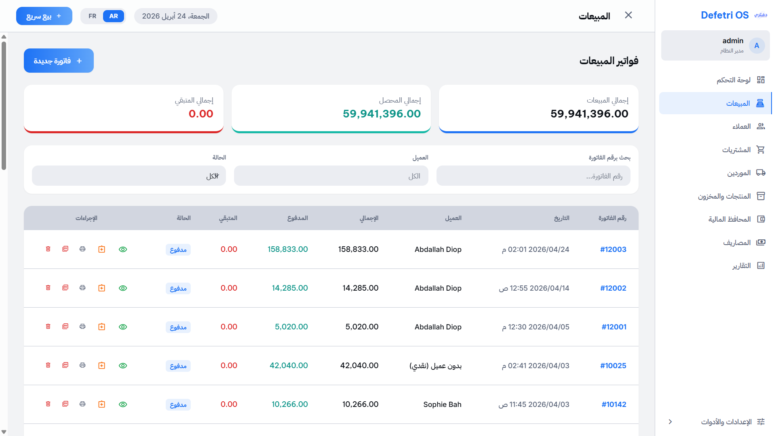
Task: Open المنتجات والمخزون inventory box icon
Action: [x=761, y=196]
